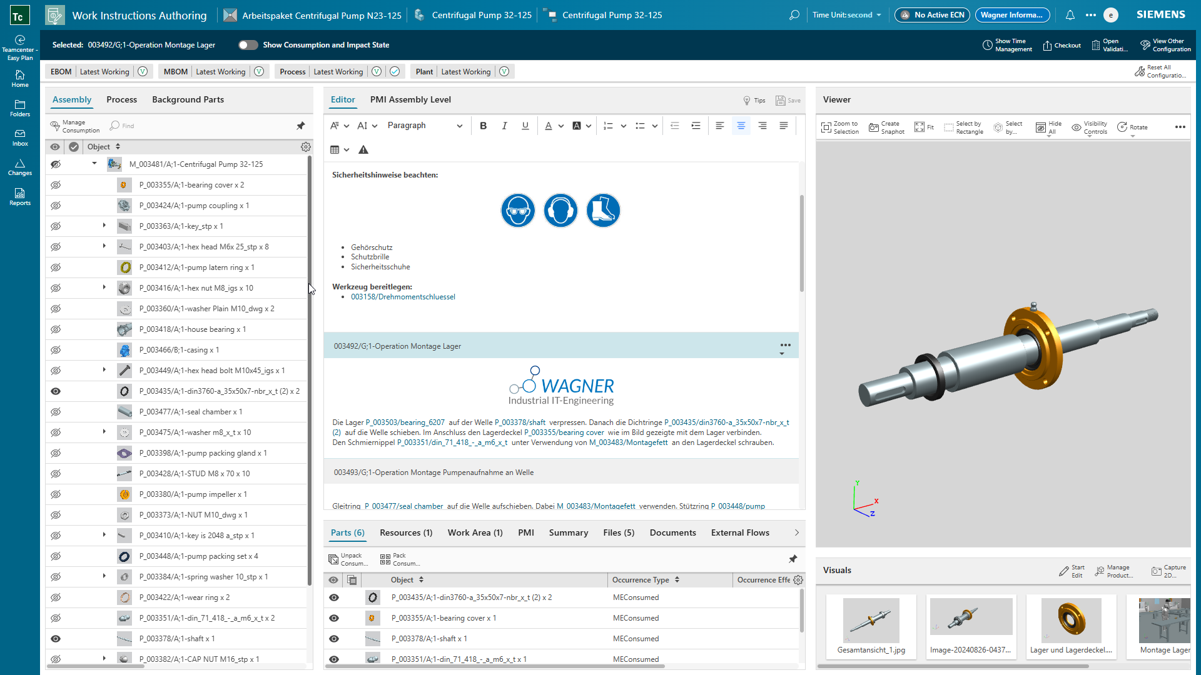
Task: Click the Checkout icon
Action: 1047,45
